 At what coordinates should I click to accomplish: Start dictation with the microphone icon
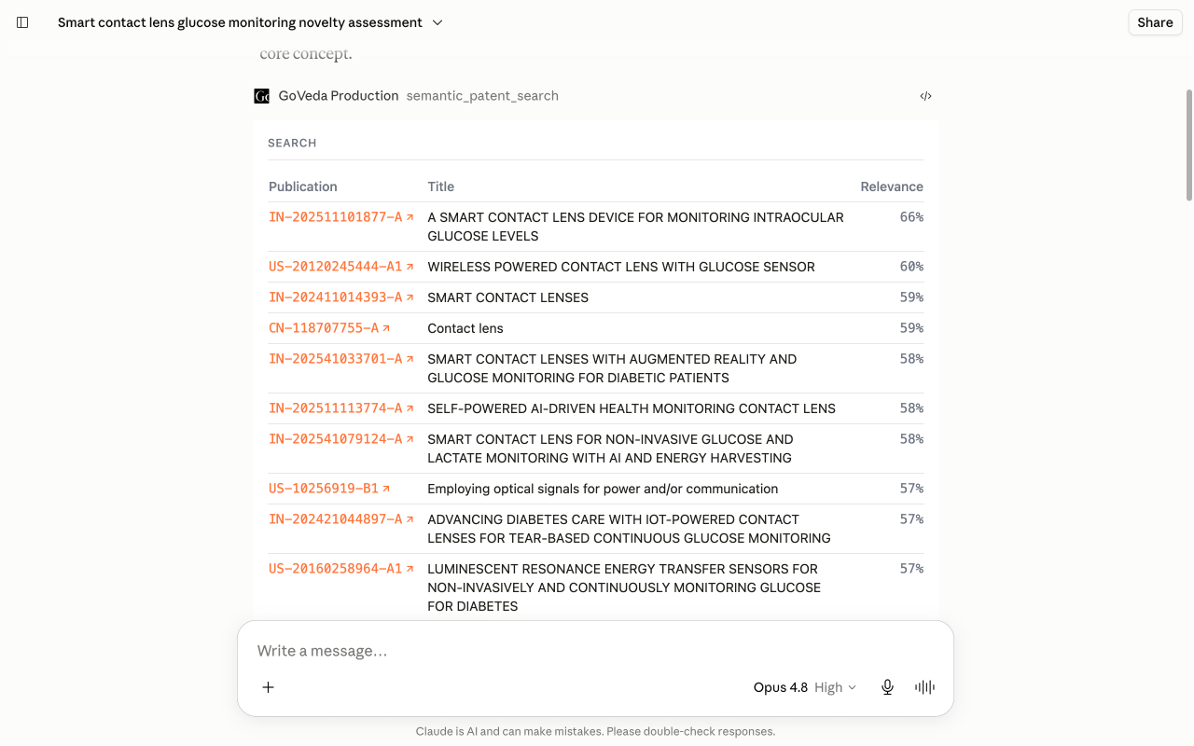887,687
